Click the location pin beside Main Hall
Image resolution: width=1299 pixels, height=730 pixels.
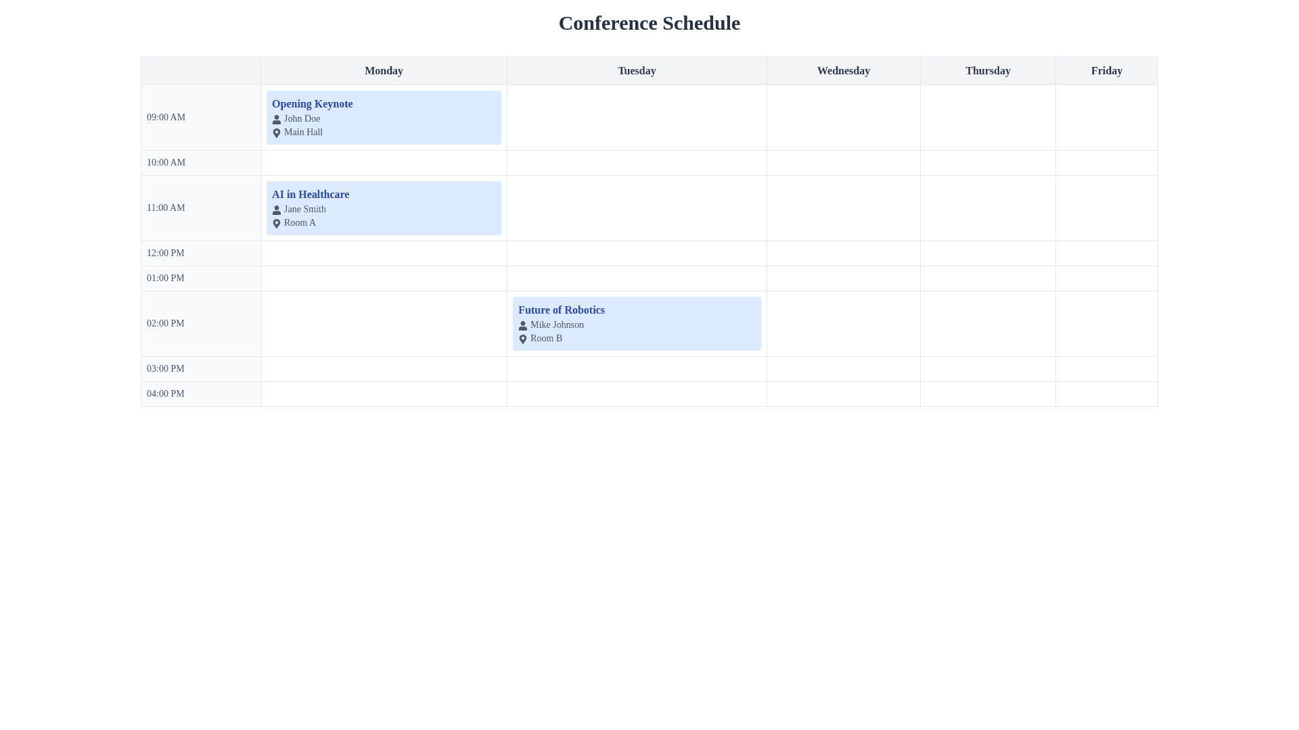click(277, 133)
